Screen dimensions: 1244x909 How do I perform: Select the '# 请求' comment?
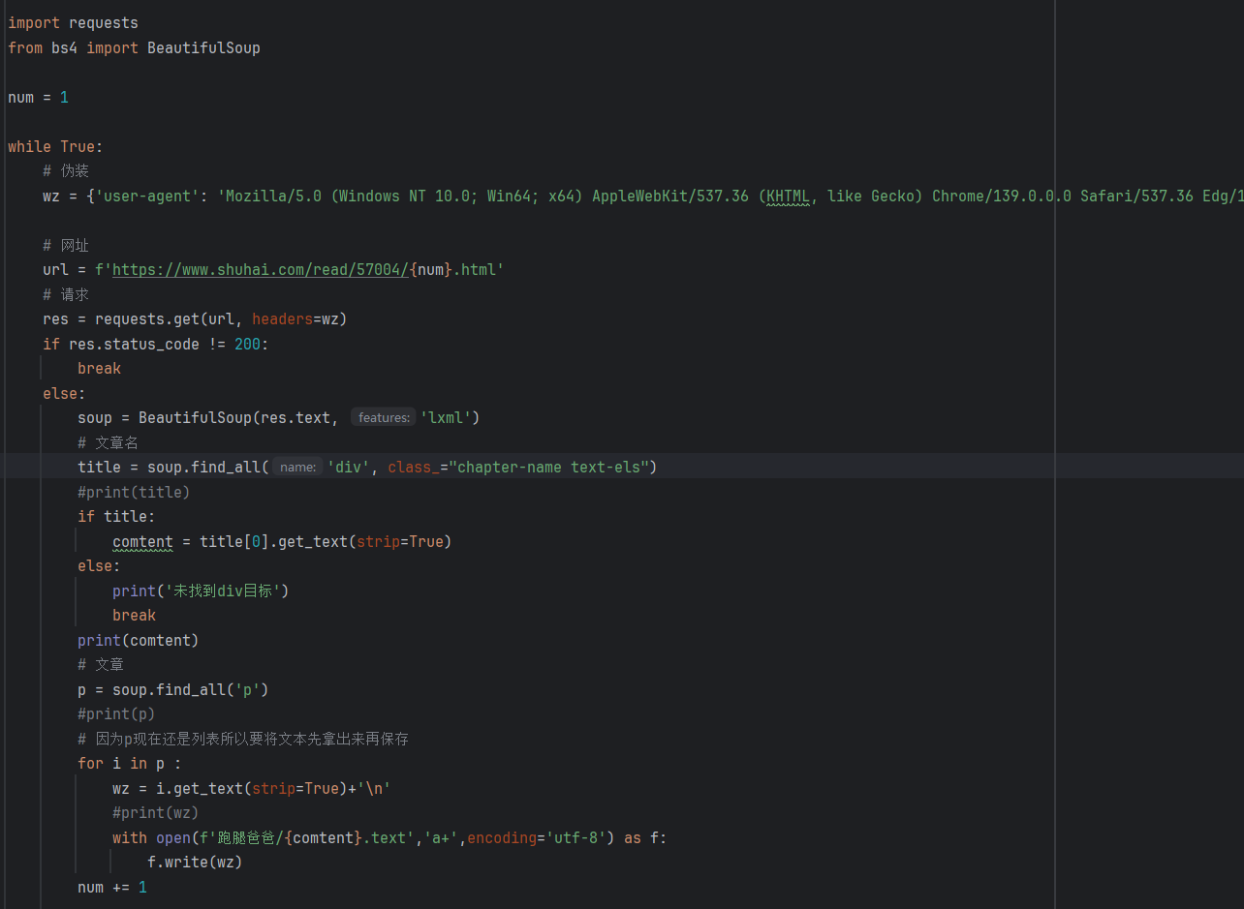coord(66,294)
